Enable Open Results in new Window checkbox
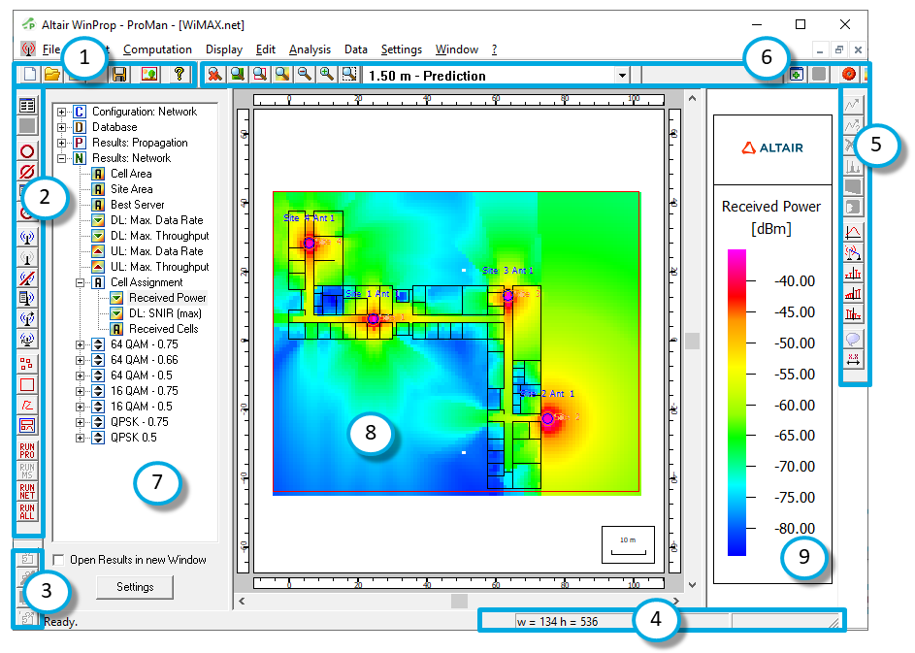 [59, 560]
